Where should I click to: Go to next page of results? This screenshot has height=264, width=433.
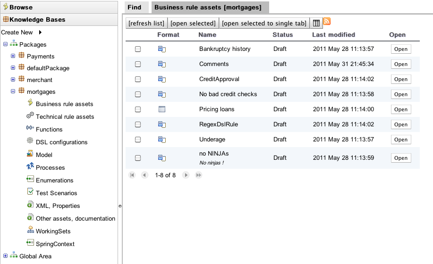[x=186, y=175]
